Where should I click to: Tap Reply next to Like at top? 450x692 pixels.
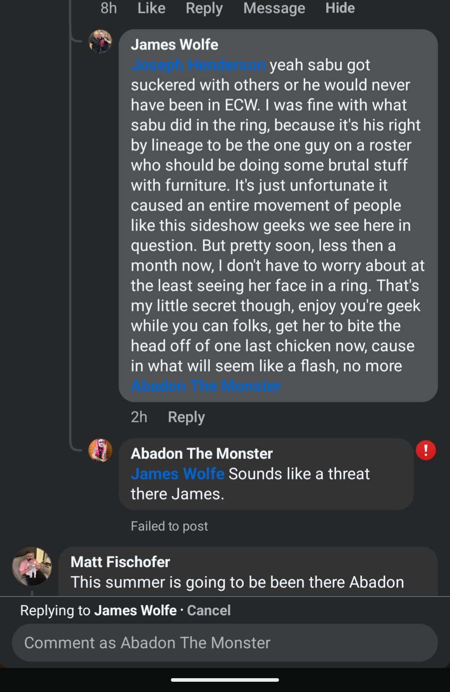point(204,8)
